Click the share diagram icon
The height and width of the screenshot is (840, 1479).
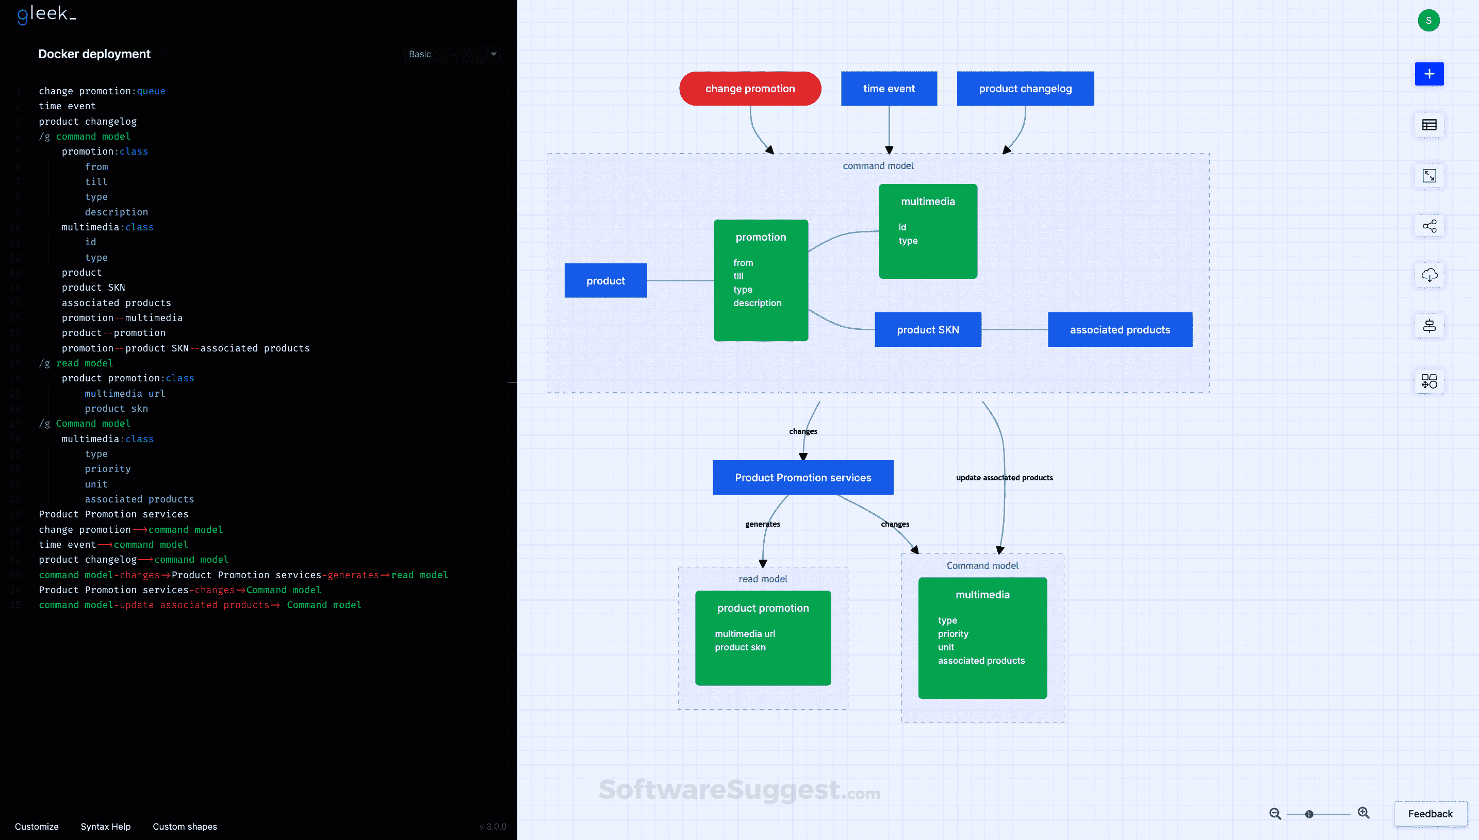coord(1429,226)
